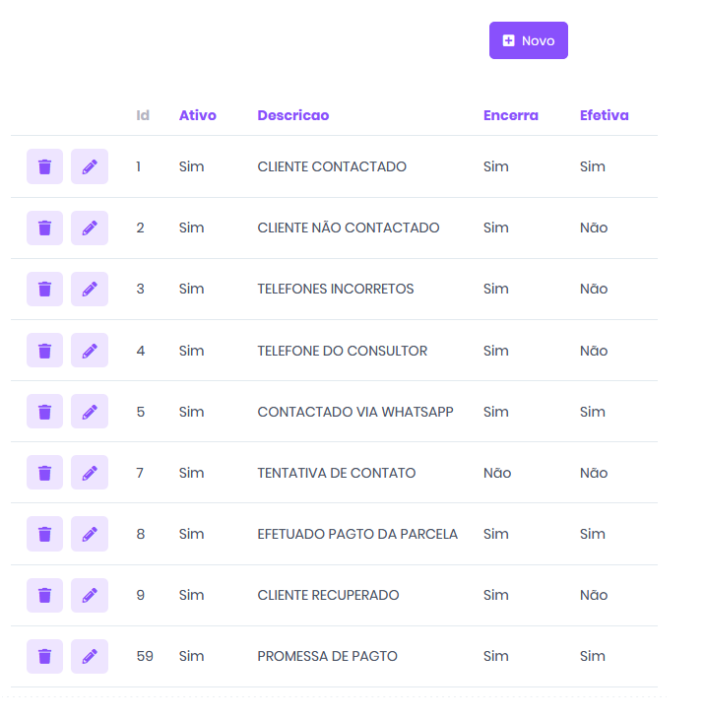The image size is (705, 718).
Task: Click trash icon for TELEFONES INCORRETOS
Action: click(44, 289)
